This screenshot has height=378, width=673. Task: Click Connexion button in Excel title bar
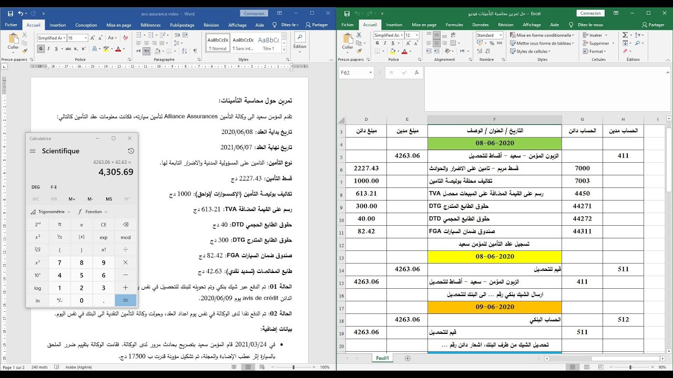[x=590, y=13]
